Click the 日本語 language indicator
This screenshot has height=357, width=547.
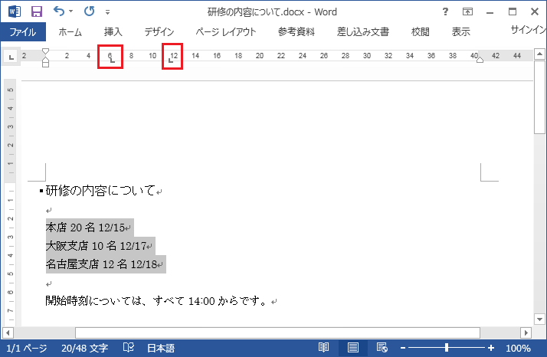(x=161, y=348)
